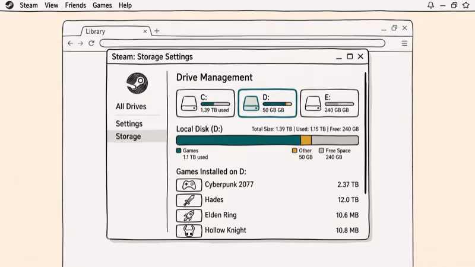Screen dimensions: 475x267
Task: Click the gray Free Space segment of disk bar
Action: pos(335,140)
